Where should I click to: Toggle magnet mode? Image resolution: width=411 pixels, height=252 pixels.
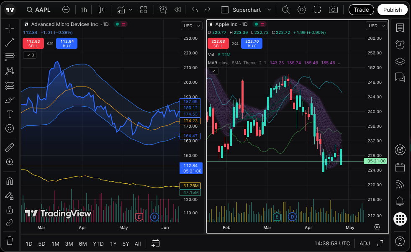click(10, 181)
